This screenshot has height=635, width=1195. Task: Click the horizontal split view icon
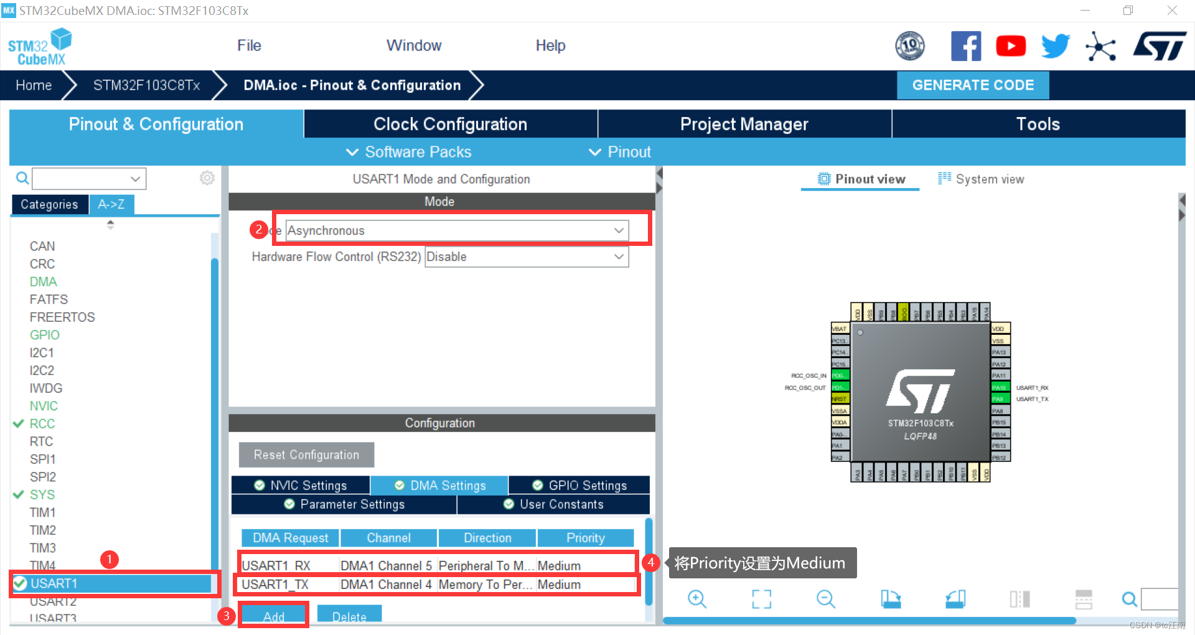[x=1084, y=599]
